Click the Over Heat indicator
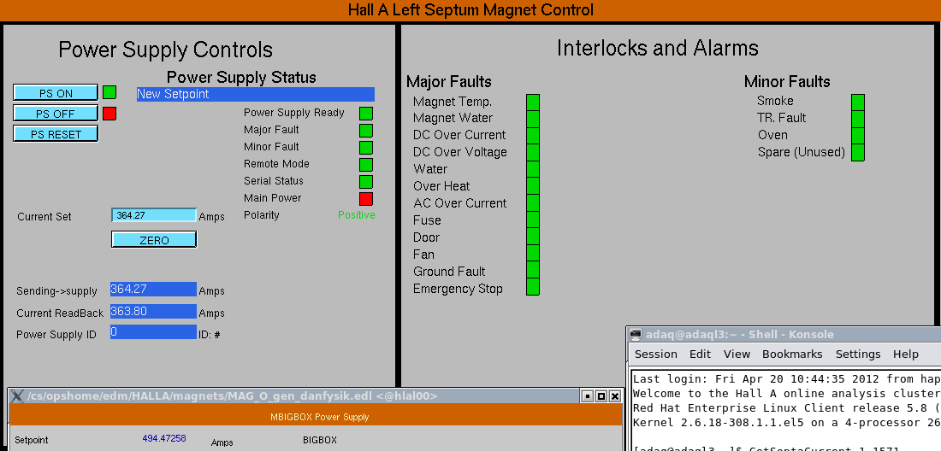This screenshot has height=451, width=941. pyautogui.click(x=533, y=185)
